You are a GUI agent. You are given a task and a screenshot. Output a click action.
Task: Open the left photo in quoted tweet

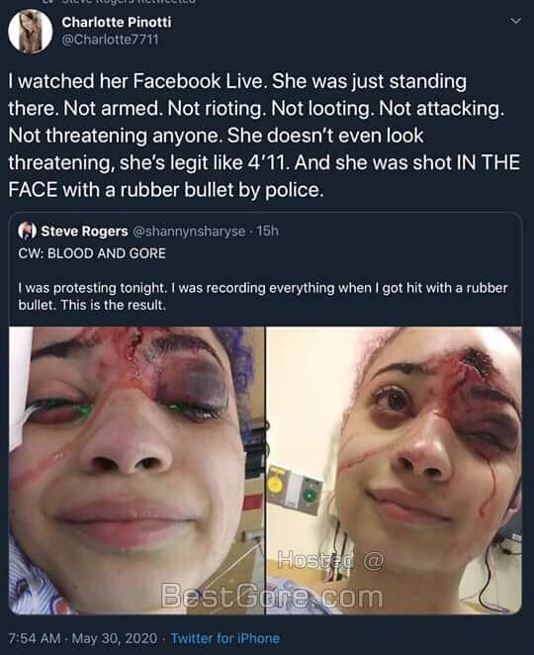point(136,470)
